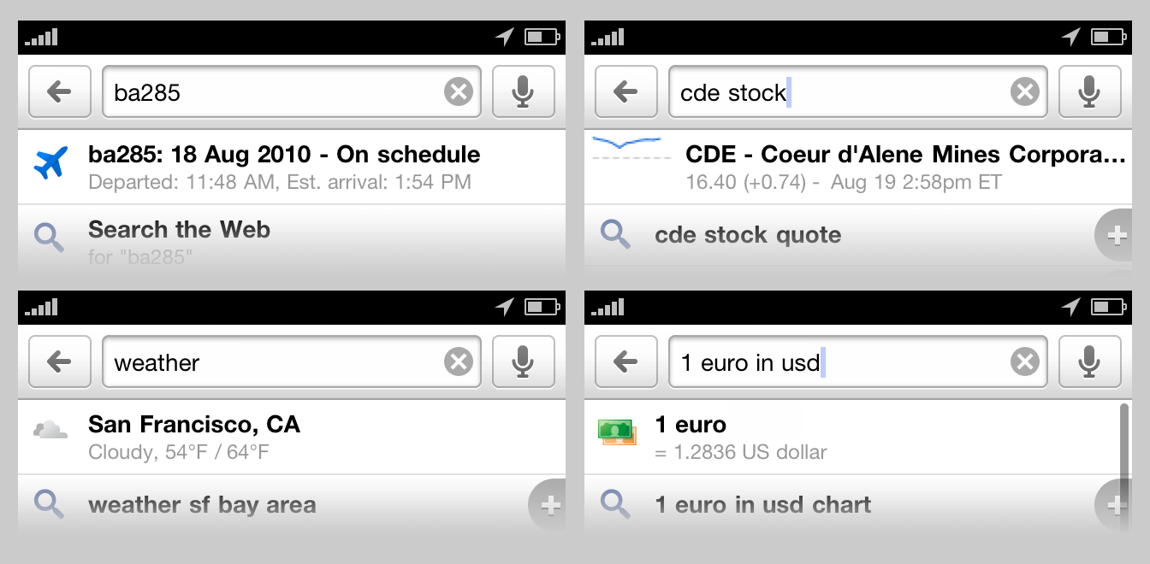Viewport: 1150px width, 564px height.
Task: Tap back arrow beside ba285 search
Action: [60, 91]
